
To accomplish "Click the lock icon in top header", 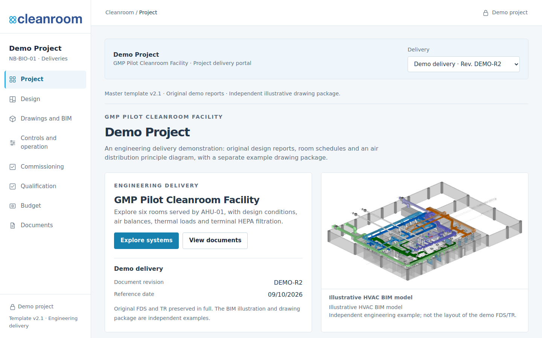I will click(486, 13).
